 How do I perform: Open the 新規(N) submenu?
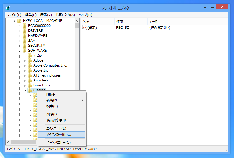[61, 100]
